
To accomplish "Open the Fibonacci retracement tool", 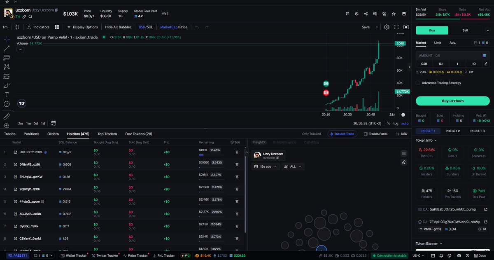I will point(7,57).
